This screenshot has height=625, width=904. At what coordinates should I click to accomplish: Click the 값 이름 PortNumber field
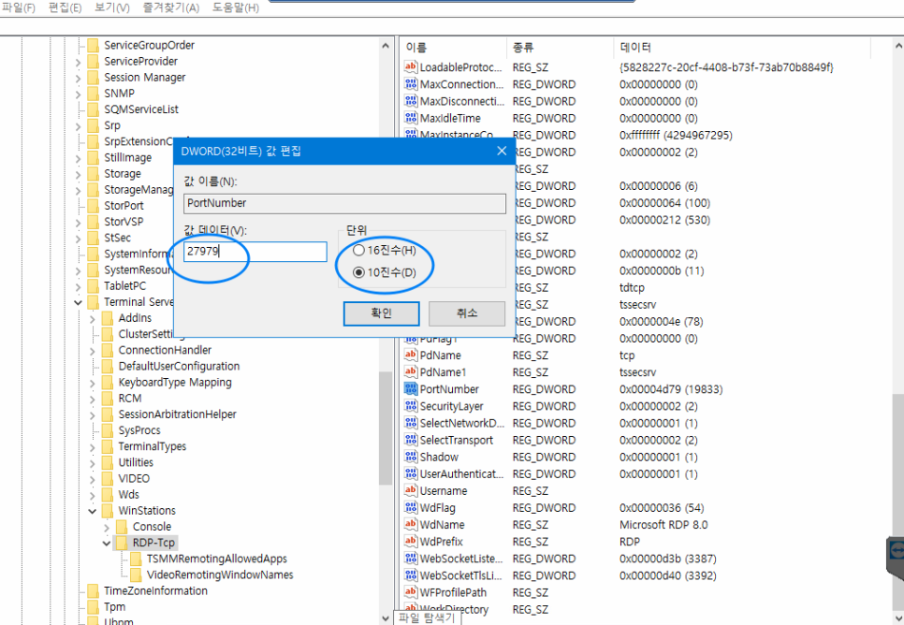click(x=344, y=204)
